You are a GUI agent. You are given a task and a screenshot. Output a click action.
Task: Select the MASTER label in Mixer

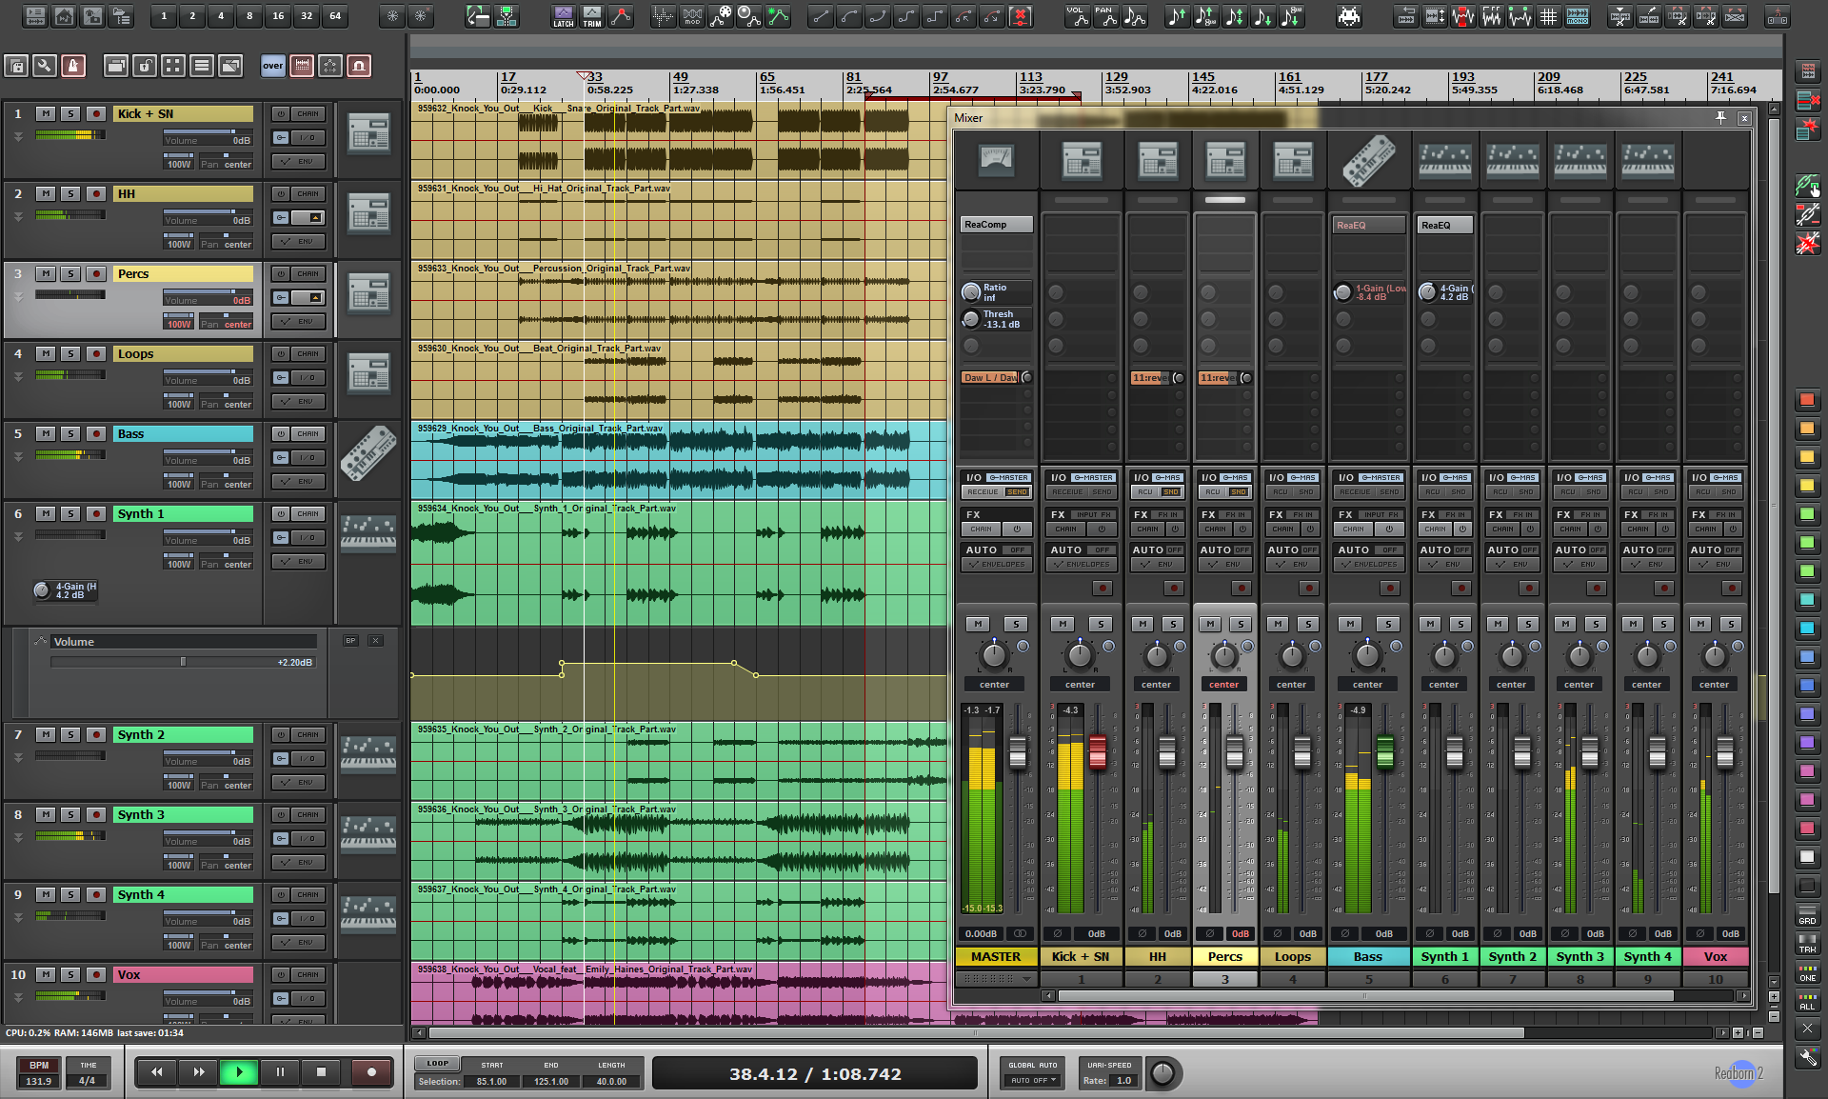996,956
